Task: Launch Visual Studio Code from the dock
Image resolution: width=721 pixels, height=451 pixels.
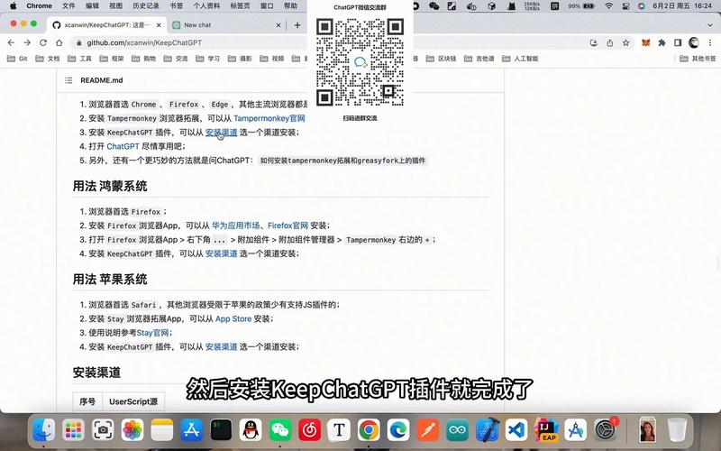Action: (516, 429)
